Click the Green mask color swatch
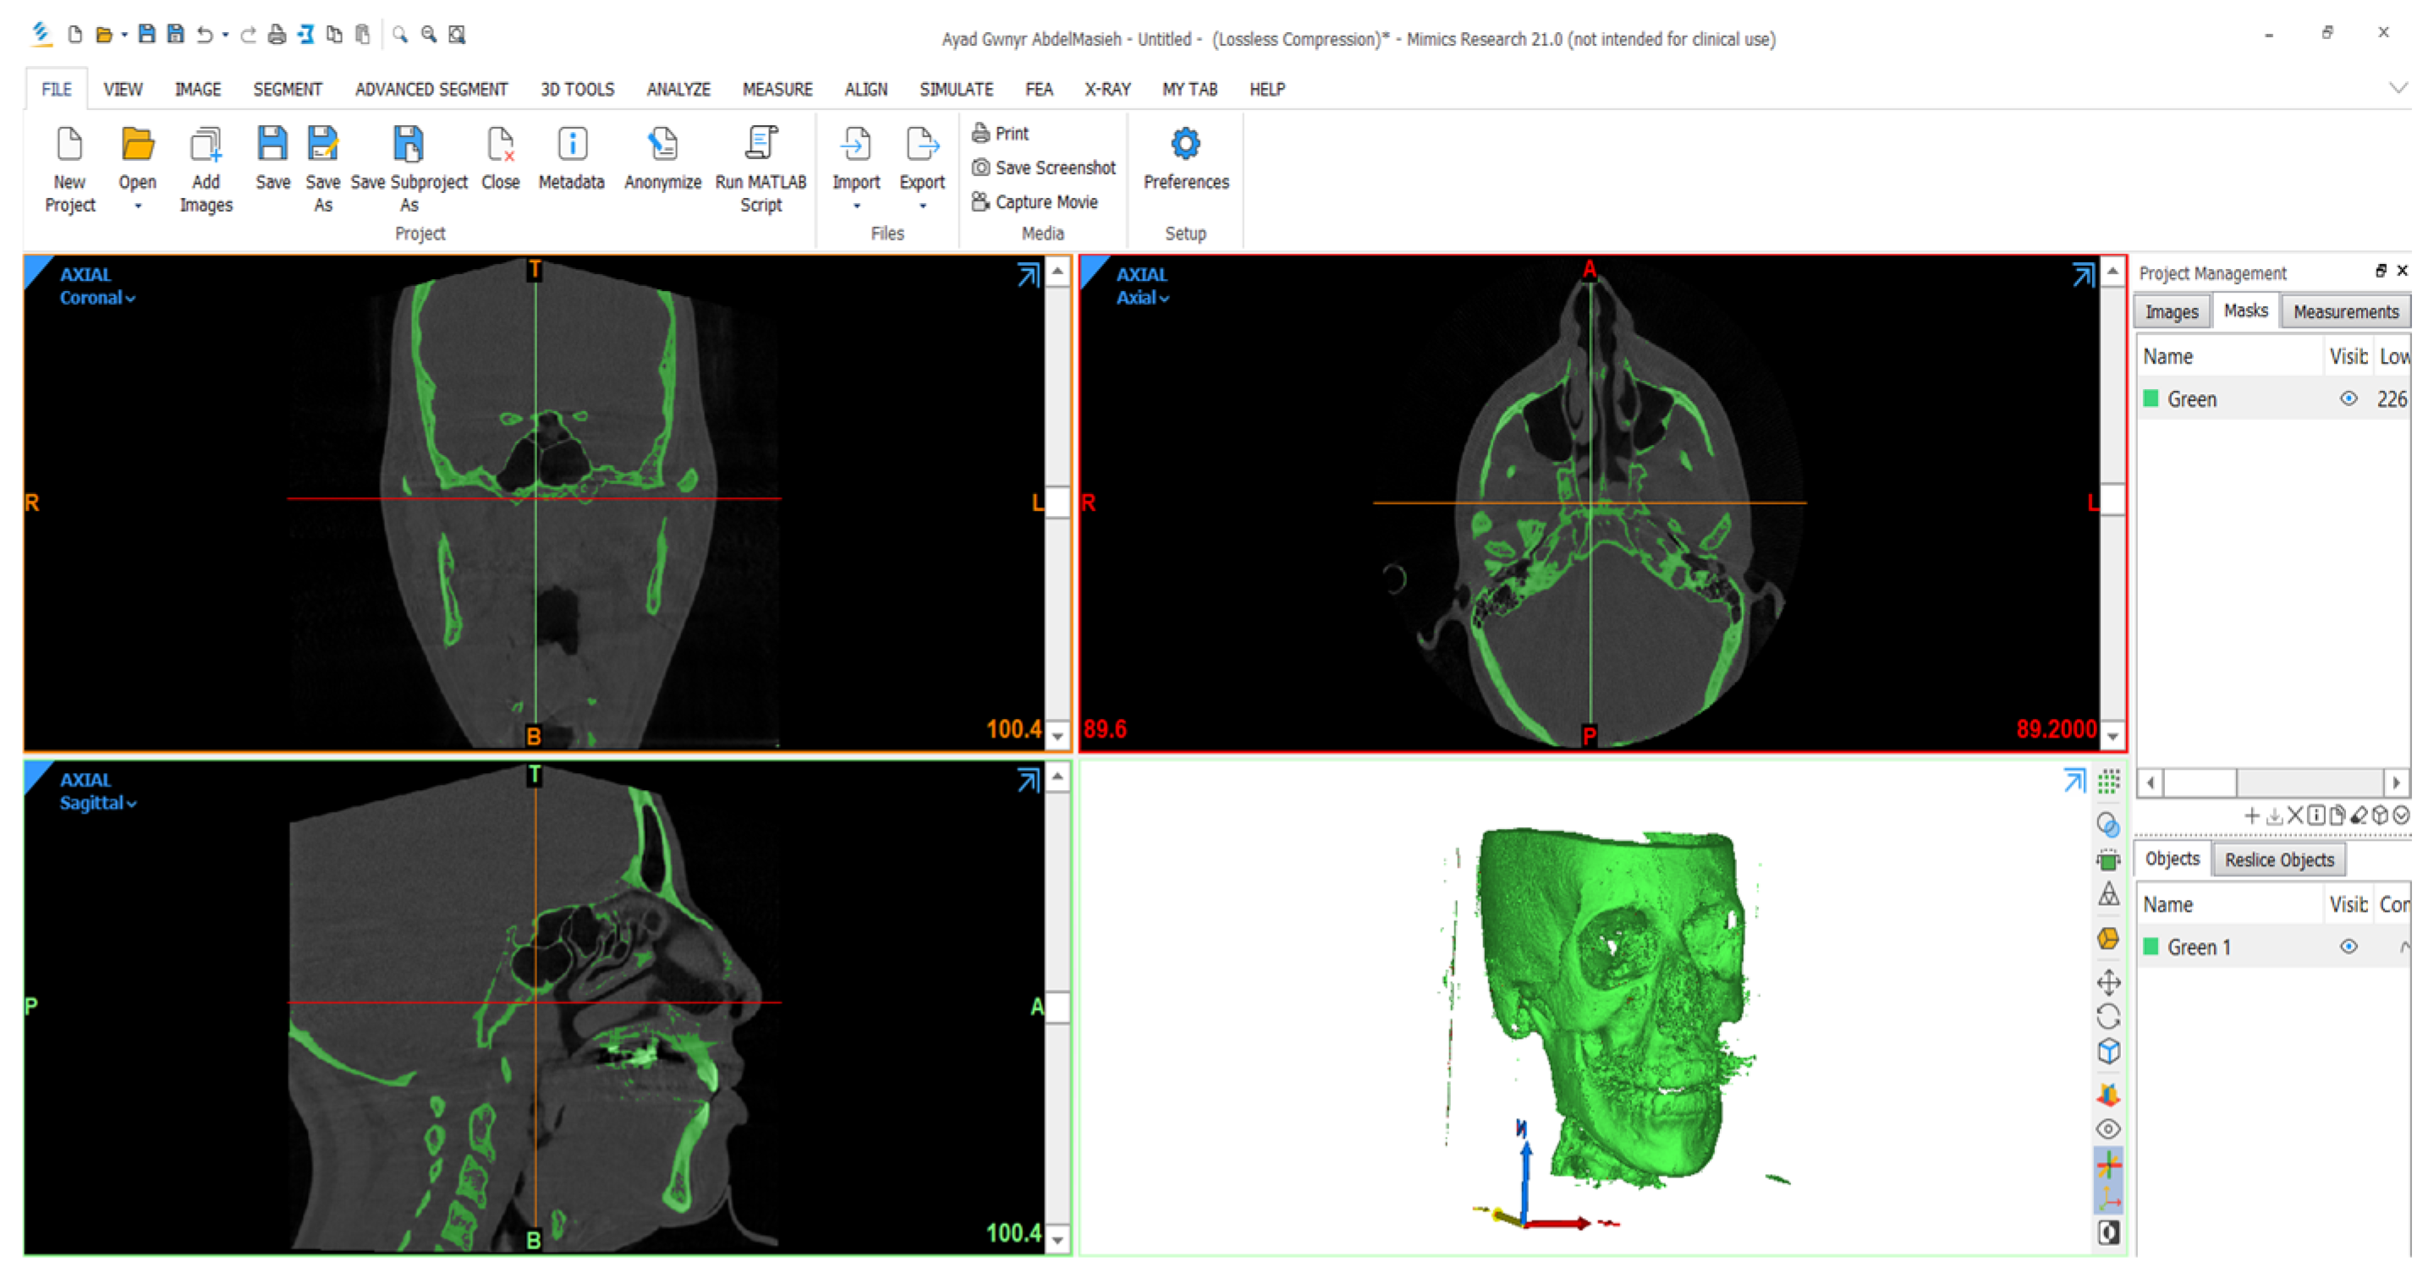 click(x=2151, y=398)
